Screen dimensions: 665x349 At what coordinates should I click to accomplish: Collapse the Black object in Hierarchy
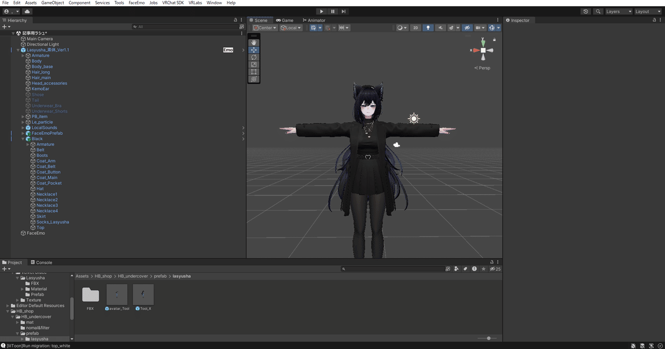(x=23, y=139)
